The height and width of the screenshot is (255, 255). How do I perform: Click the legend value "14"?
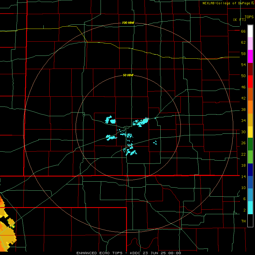click(243, 177)
